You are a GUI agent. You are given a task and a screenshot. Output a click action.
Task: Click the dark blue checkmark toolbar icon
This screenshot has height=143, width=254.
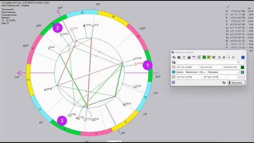click(214, 57)
